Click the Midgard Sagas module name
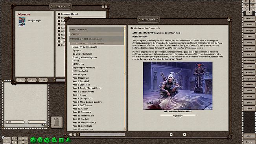The height and width of the screenshot is (144, 256). 35,21
